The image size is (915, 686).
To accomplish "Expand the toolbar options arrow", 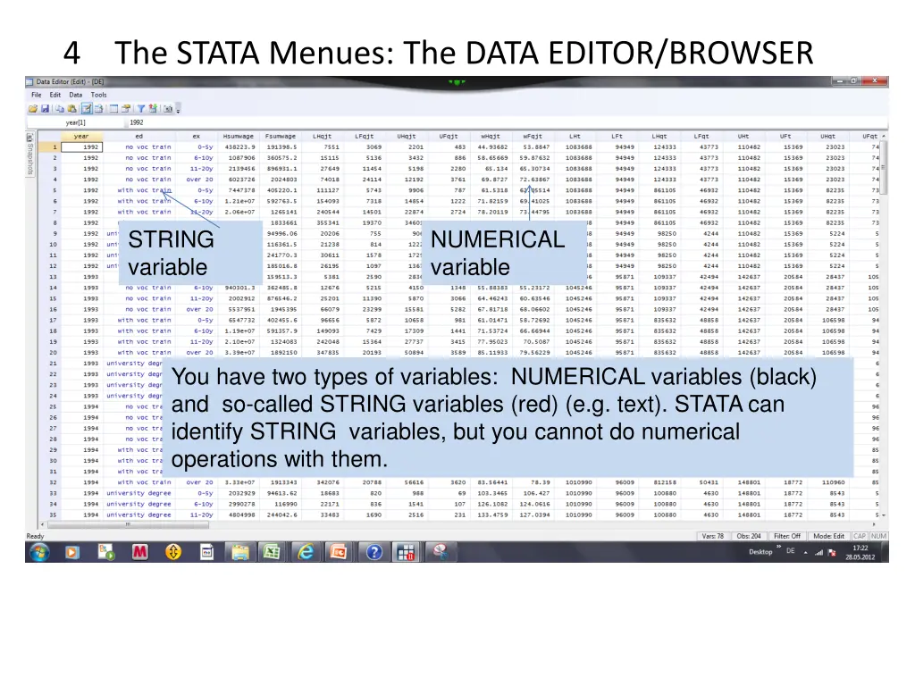I will point(178,110).
